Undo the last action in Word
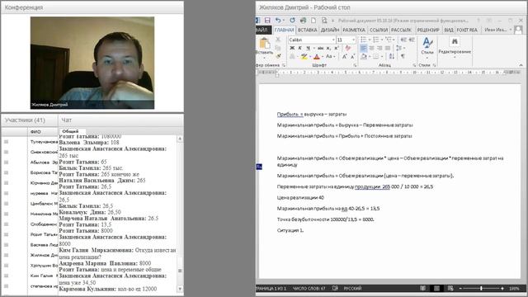This screenshot has height=297, width=528. point(278,21)
